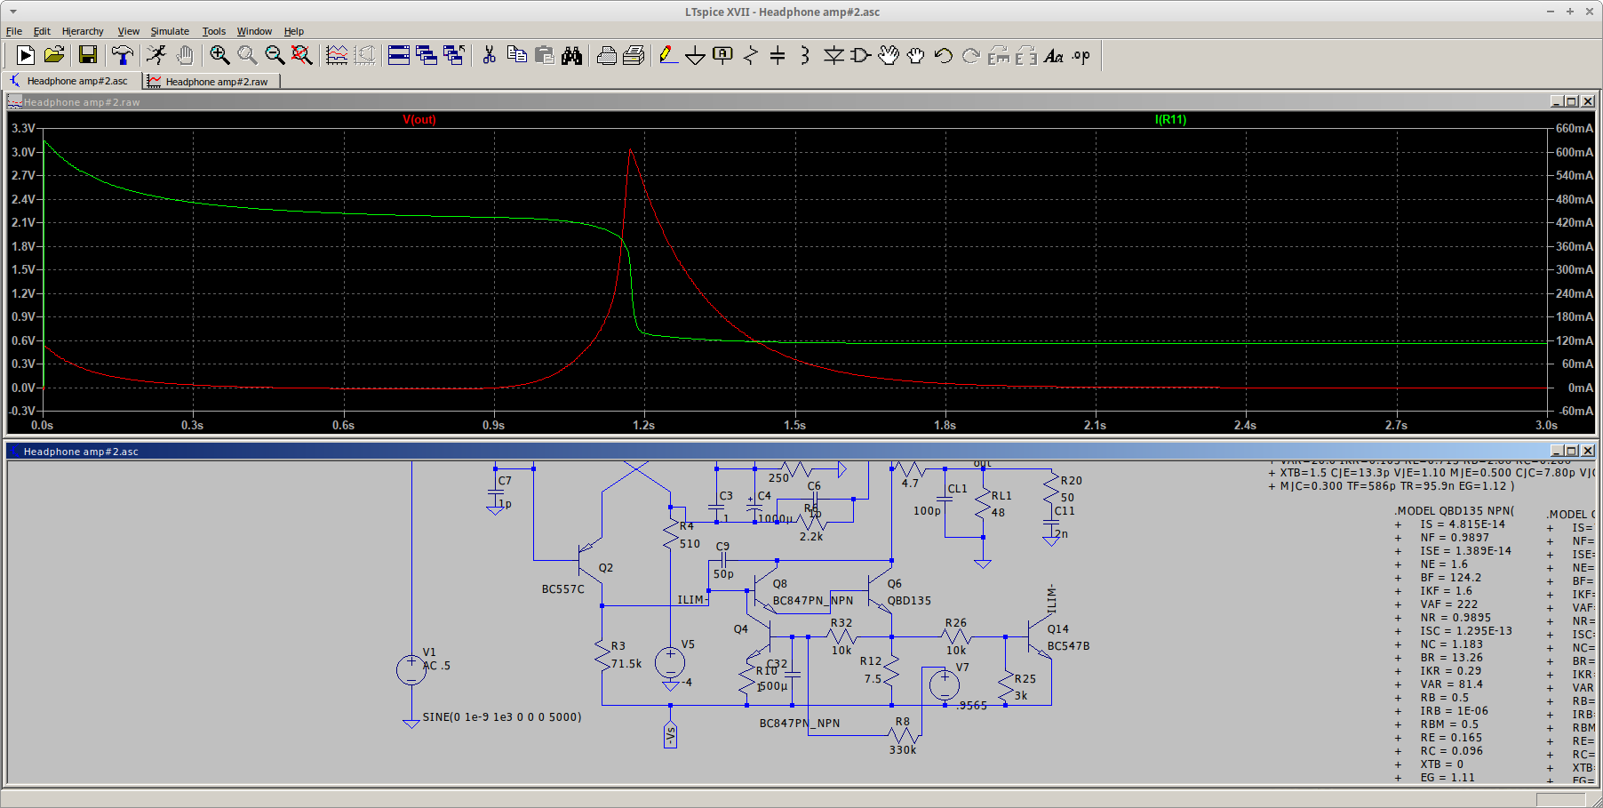1603x808 pixels.
Task: Maximize the Headphone amp#2.raw plot pane
Action: coord(1571,101)
